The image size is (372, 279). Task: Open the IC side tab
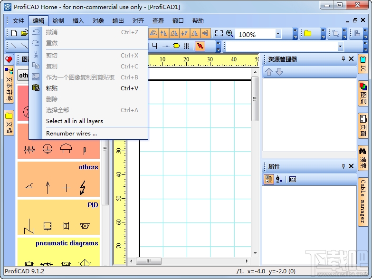coord(363,64)
